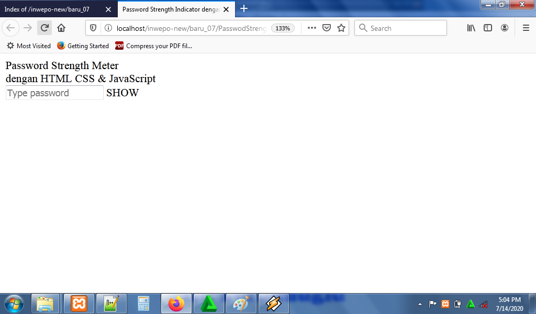Show hidden system tray icons

(420, 304)
